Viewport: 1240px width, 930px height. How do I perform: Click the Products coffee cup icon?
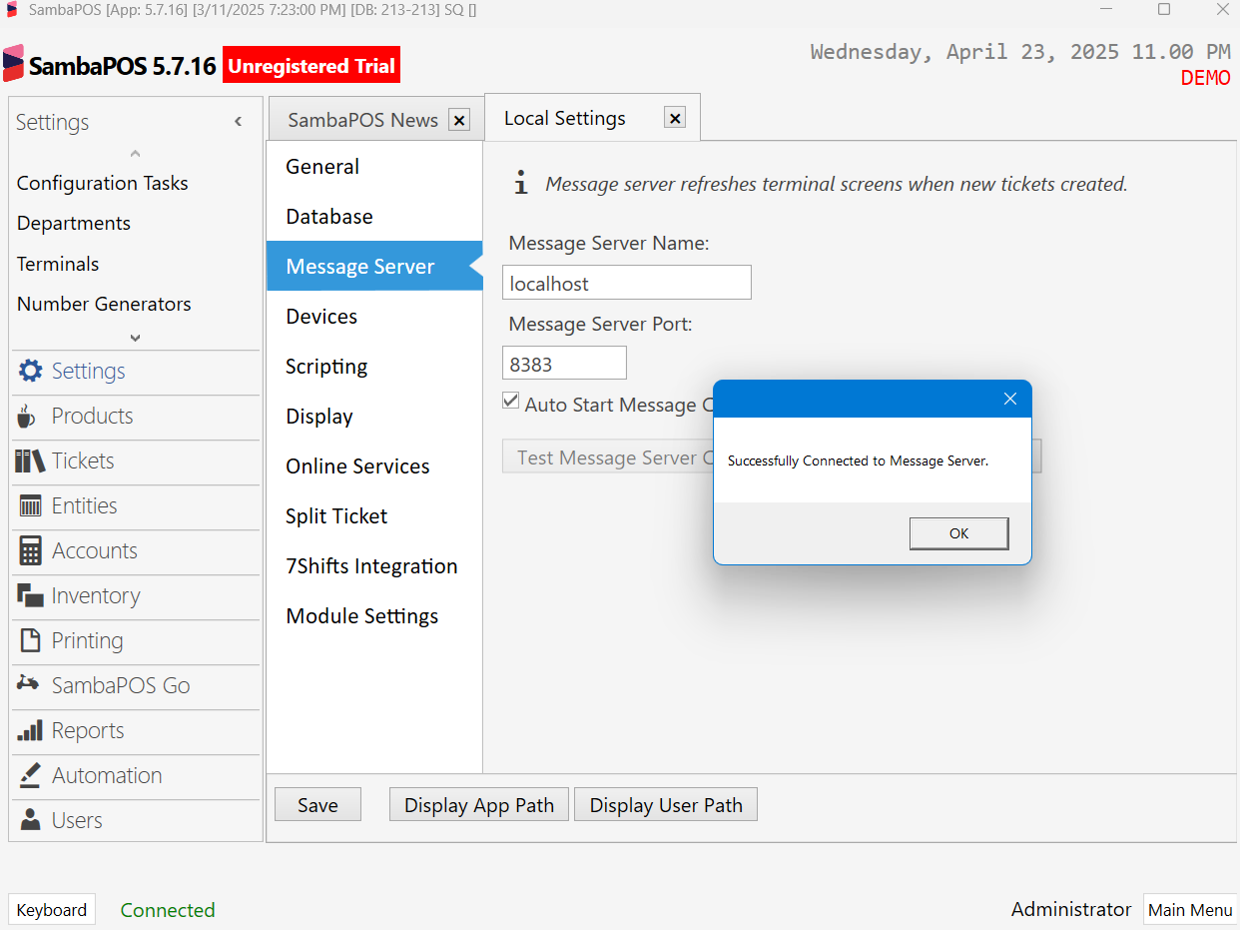[27, 416]
